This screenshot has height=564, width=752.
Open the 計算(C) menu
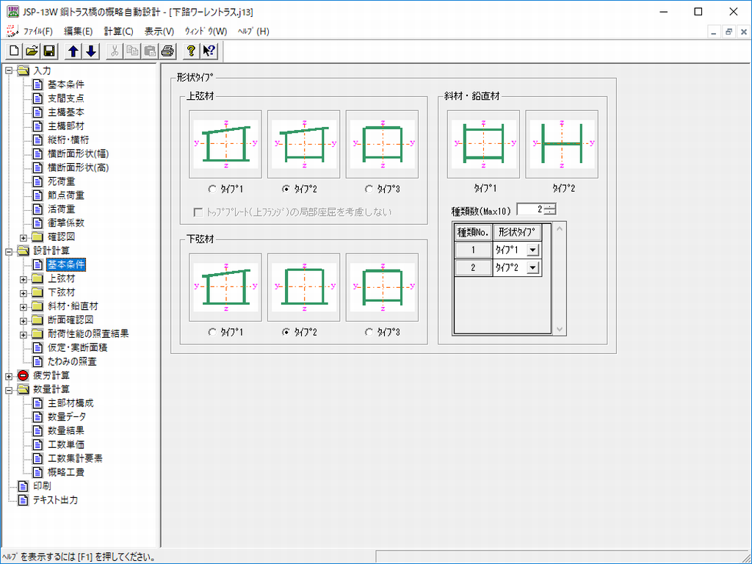pos(118,32)
